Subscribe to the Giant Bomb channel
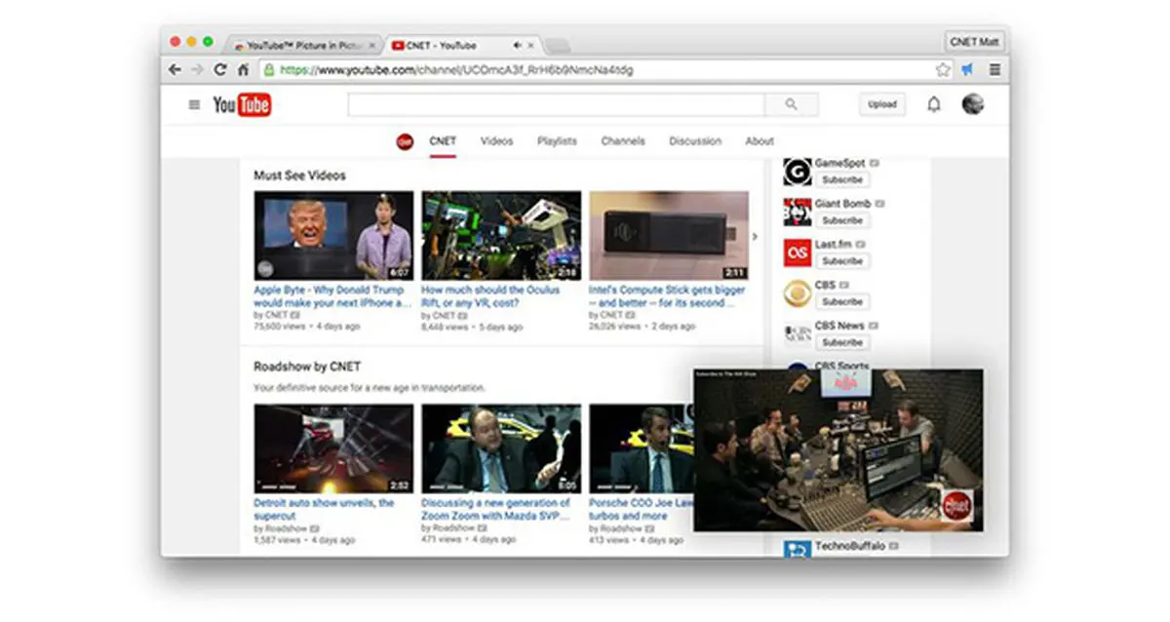This screenshot has height=622, width=1170. (x=841, y=220)
